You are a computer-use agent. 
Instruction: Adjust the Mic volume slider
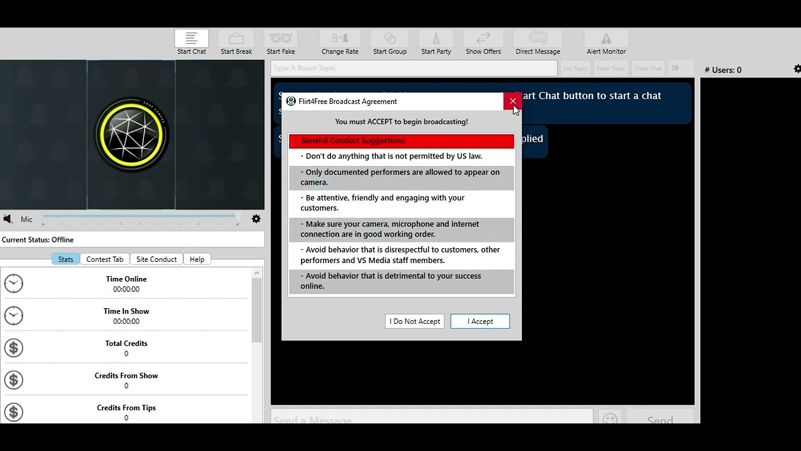point(140,217)
